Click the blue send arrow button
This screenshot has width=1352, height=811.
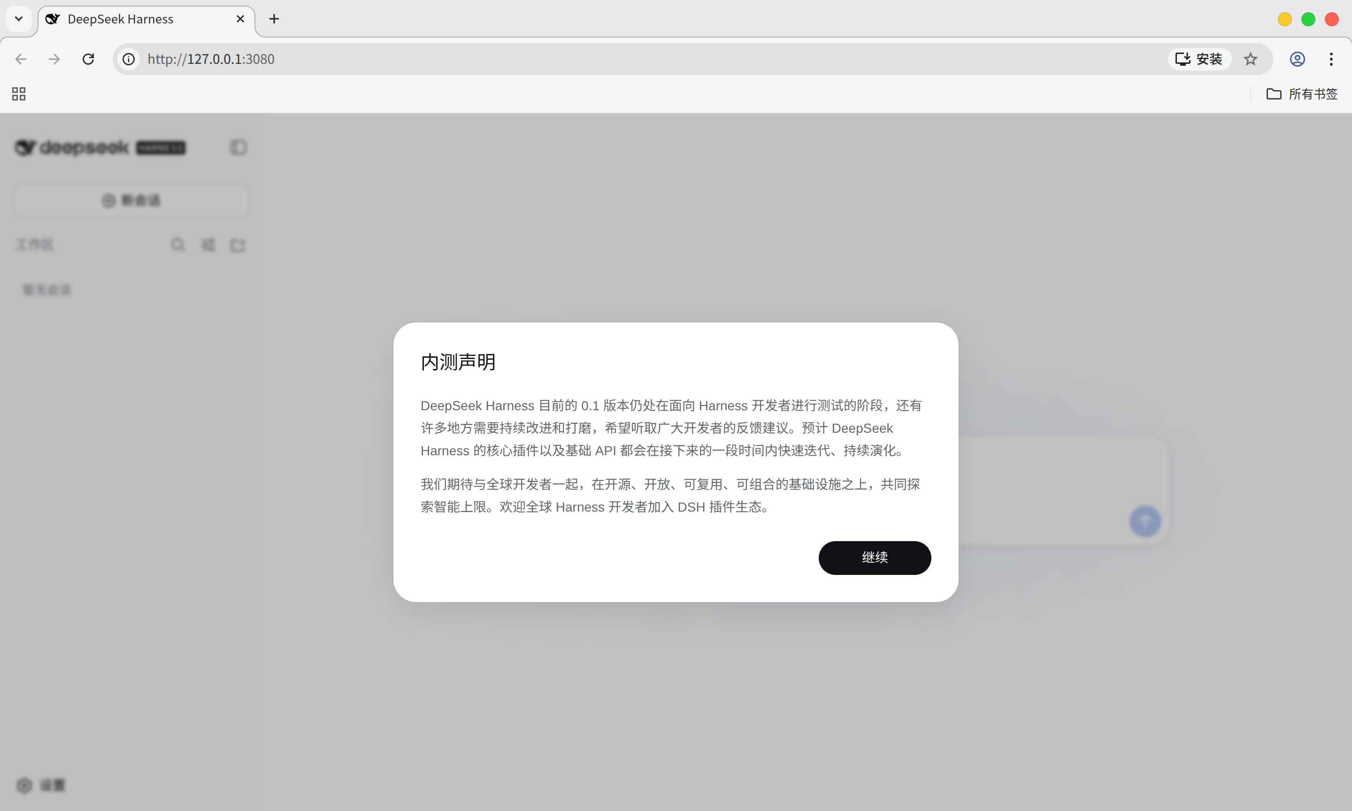[x=1145, y=521]
